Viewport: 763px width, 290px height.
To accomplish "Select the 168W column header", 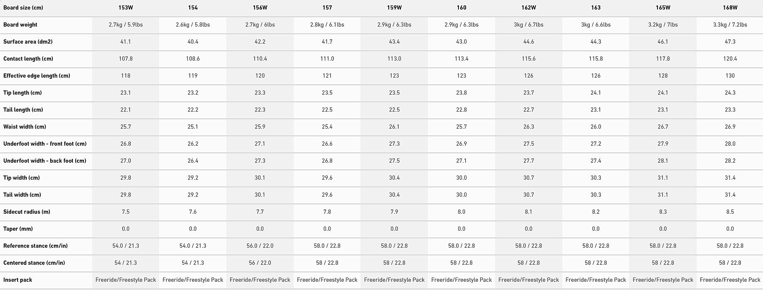I will (x=730, y=7).
